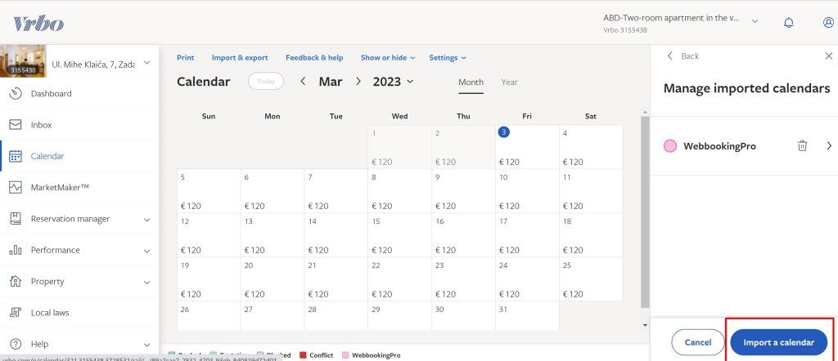Open the 2023 year dropdown

(x=393, y=82)
